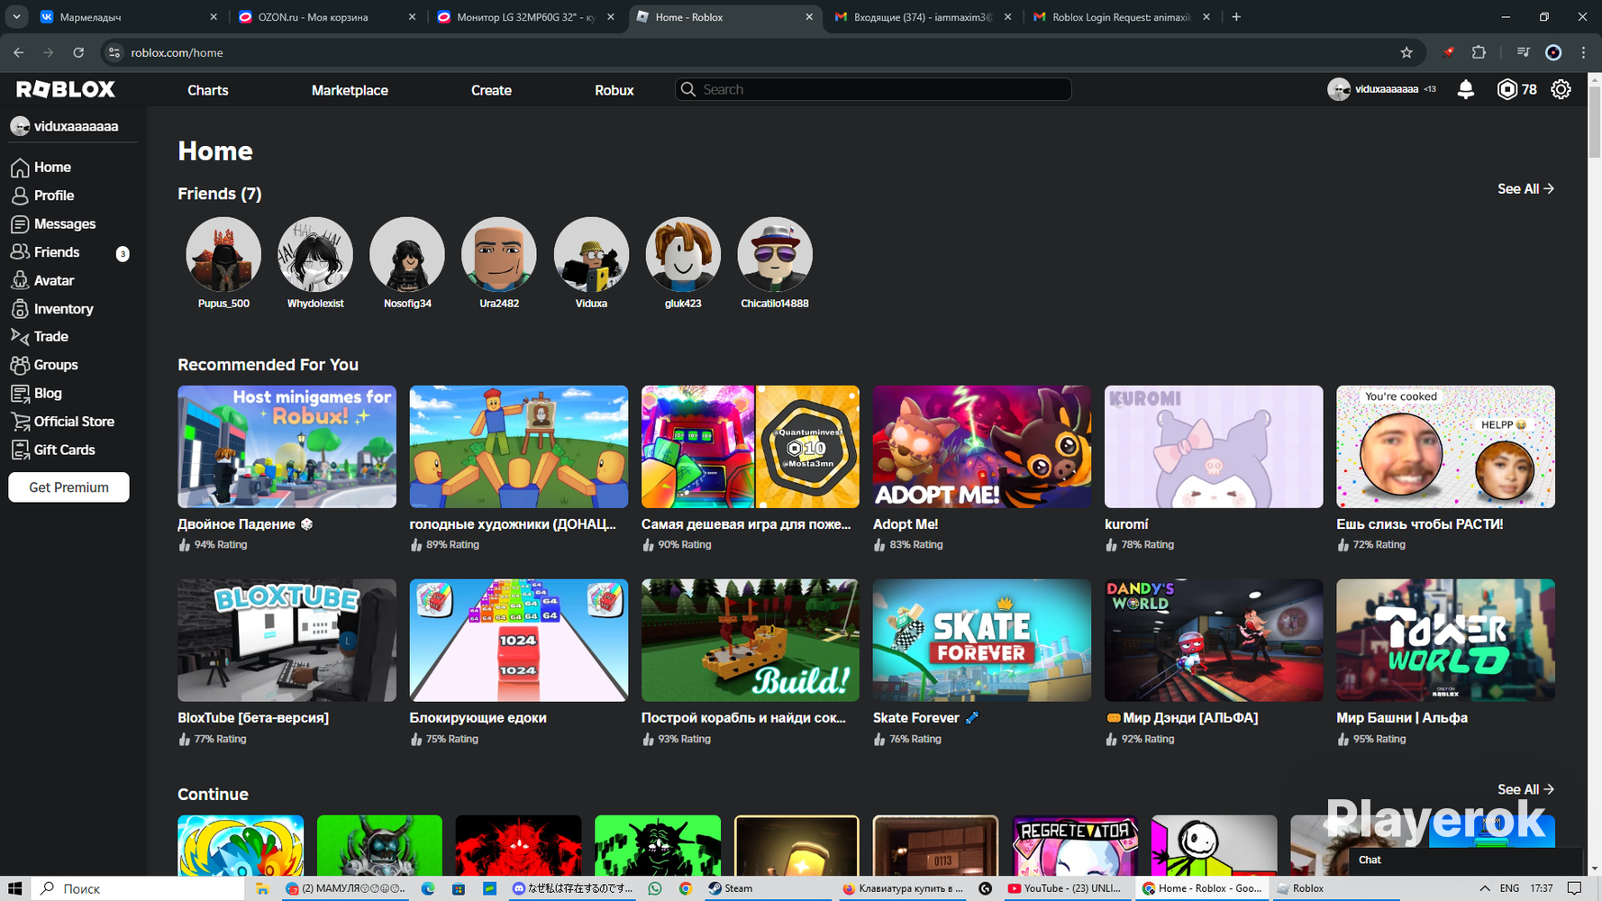Viewport: 1602px width, 901px height.
Task: Open a new browser tab
Action: 1236,17
